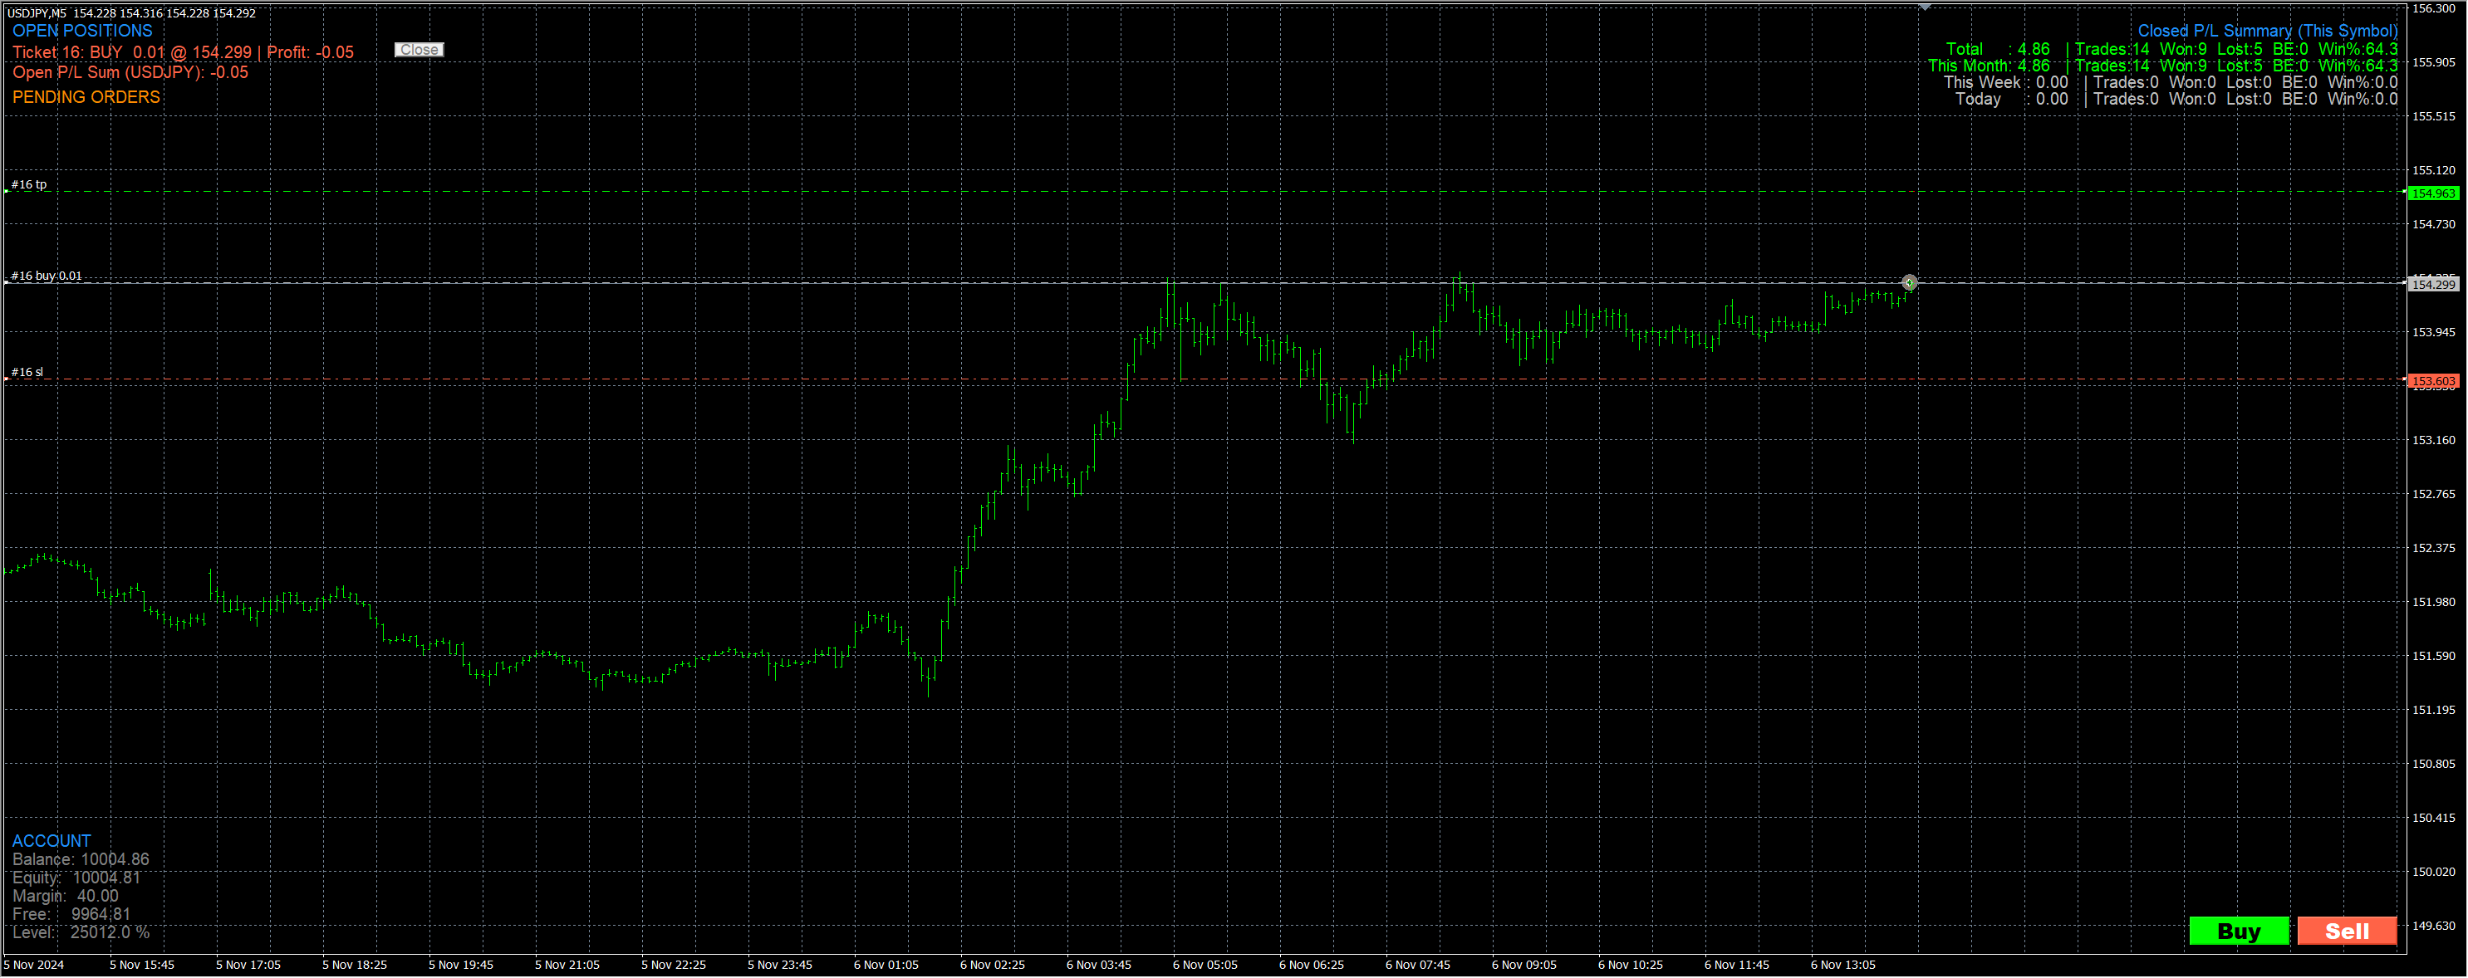This screenshot has width=2468, height=978.
Task: Click the ACCOUNT heading label
Action: tap(52, 841)
